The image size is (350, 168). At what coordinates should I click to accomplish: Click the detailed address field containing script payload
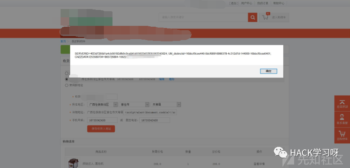150,112
